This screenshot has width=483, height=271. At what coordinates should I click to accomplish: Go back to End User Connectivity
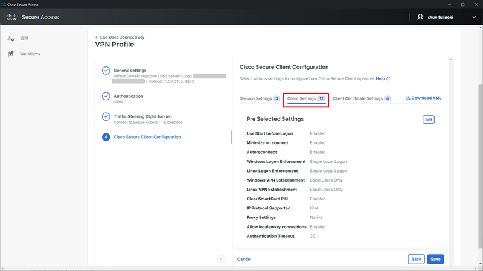click(x=120, y=37)
